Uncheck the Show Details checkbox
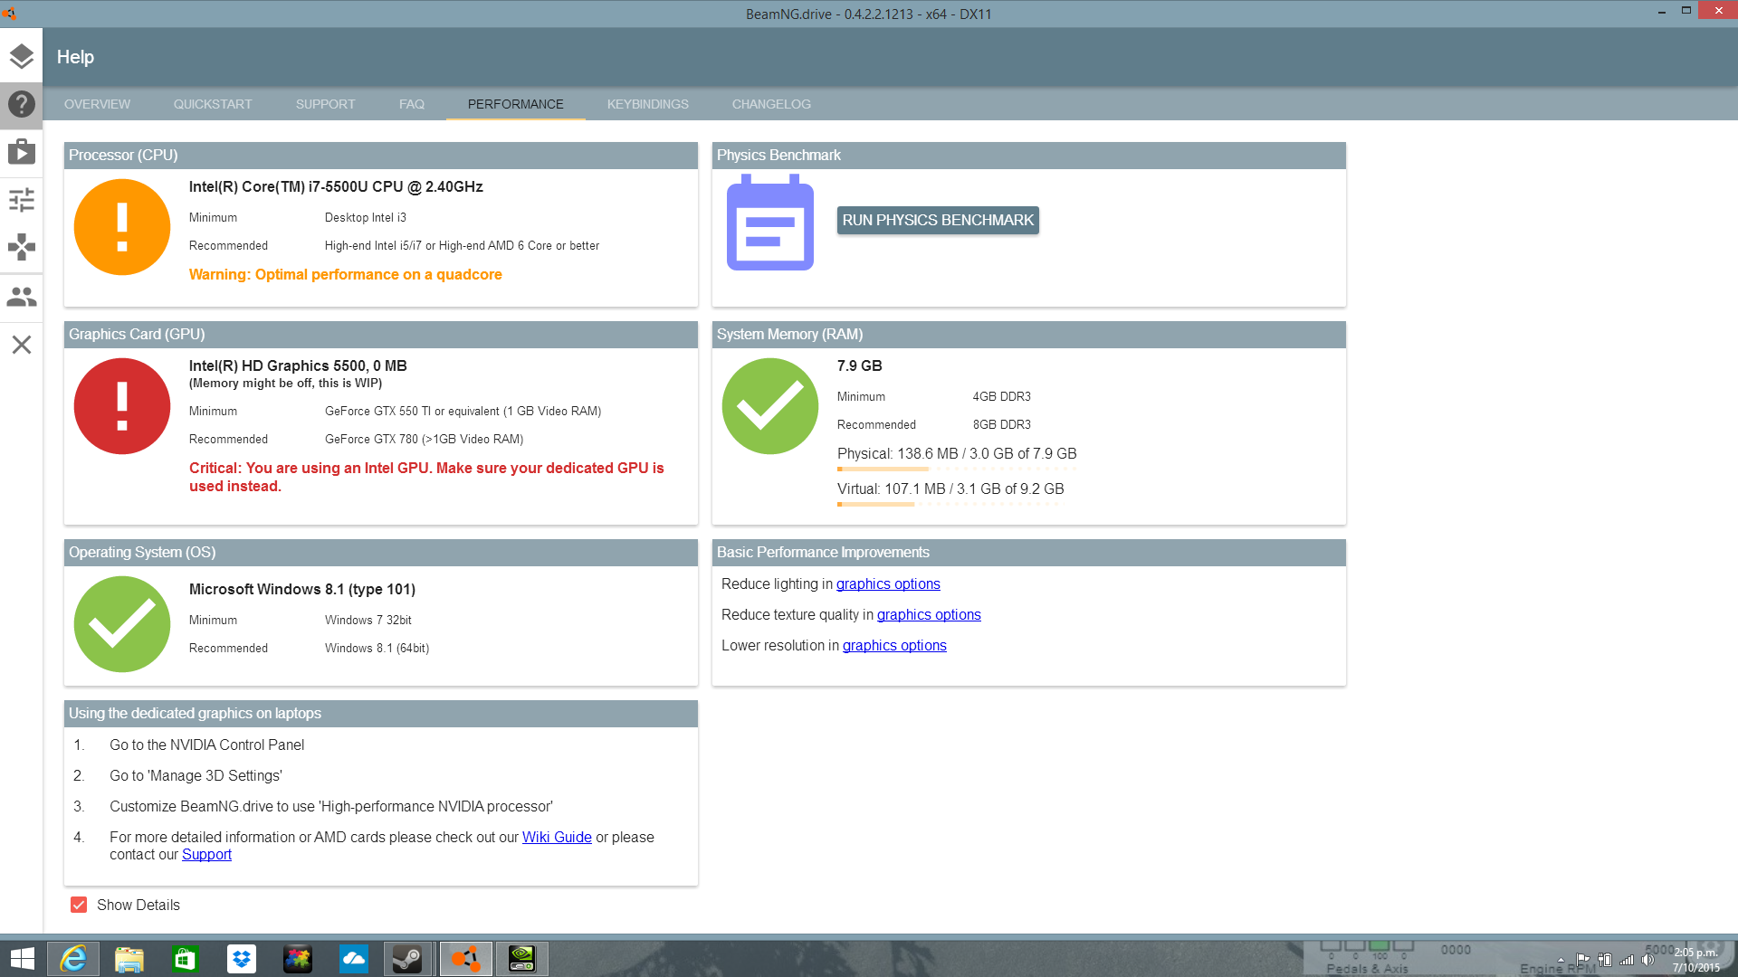The image size is (1738, 977). pyautogui.click(x=80, y=905)
